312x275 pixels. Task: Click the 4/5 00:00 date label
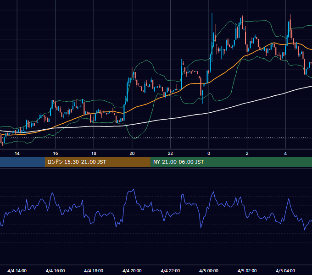point(209,270)
